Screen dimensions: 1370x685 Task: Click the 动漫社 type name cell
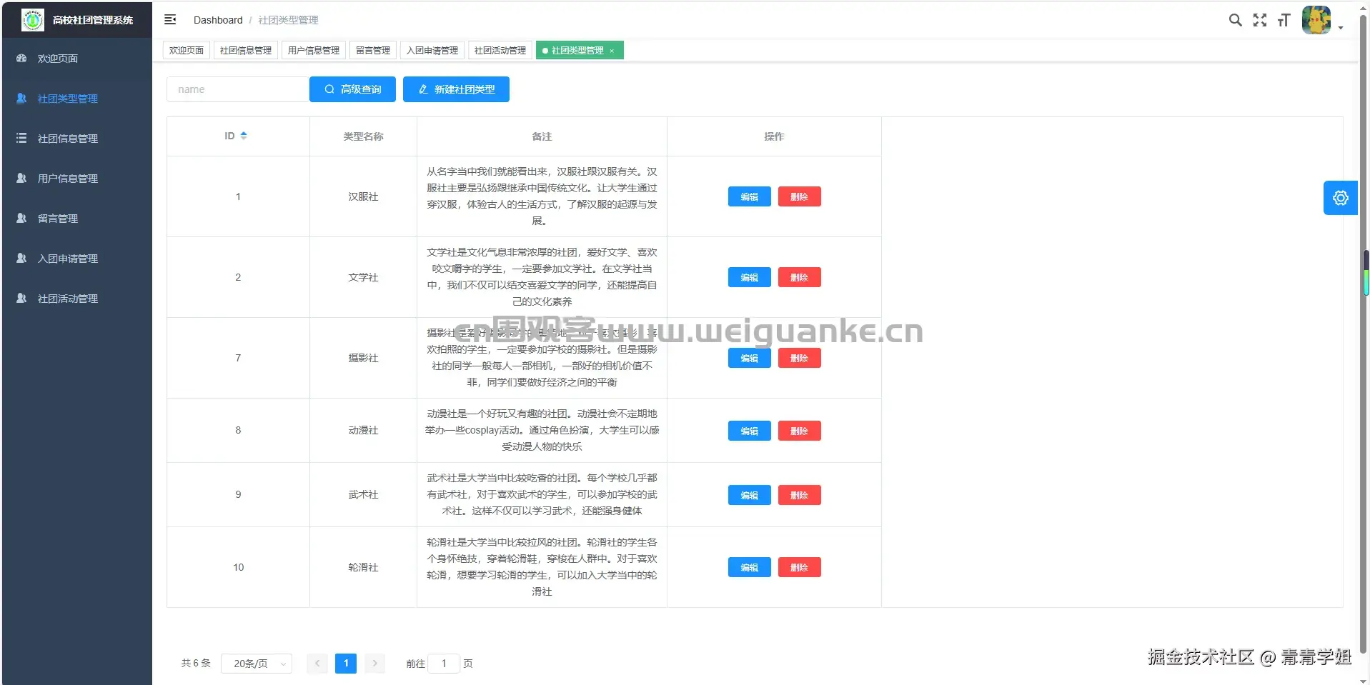pos(363,430)
